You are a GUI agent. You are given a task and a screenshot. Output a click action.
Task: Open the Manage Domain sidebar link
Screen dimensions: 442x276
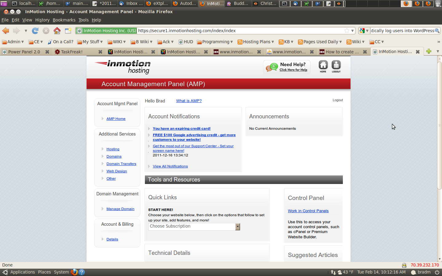pos(120,209)
